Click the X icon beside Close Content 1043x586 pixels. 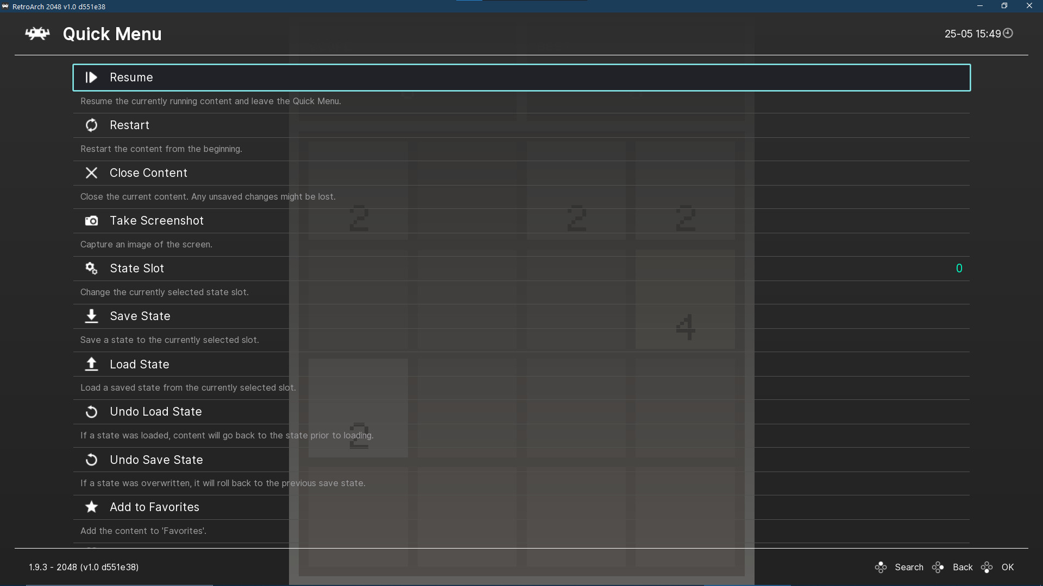(x=91, y=173)
